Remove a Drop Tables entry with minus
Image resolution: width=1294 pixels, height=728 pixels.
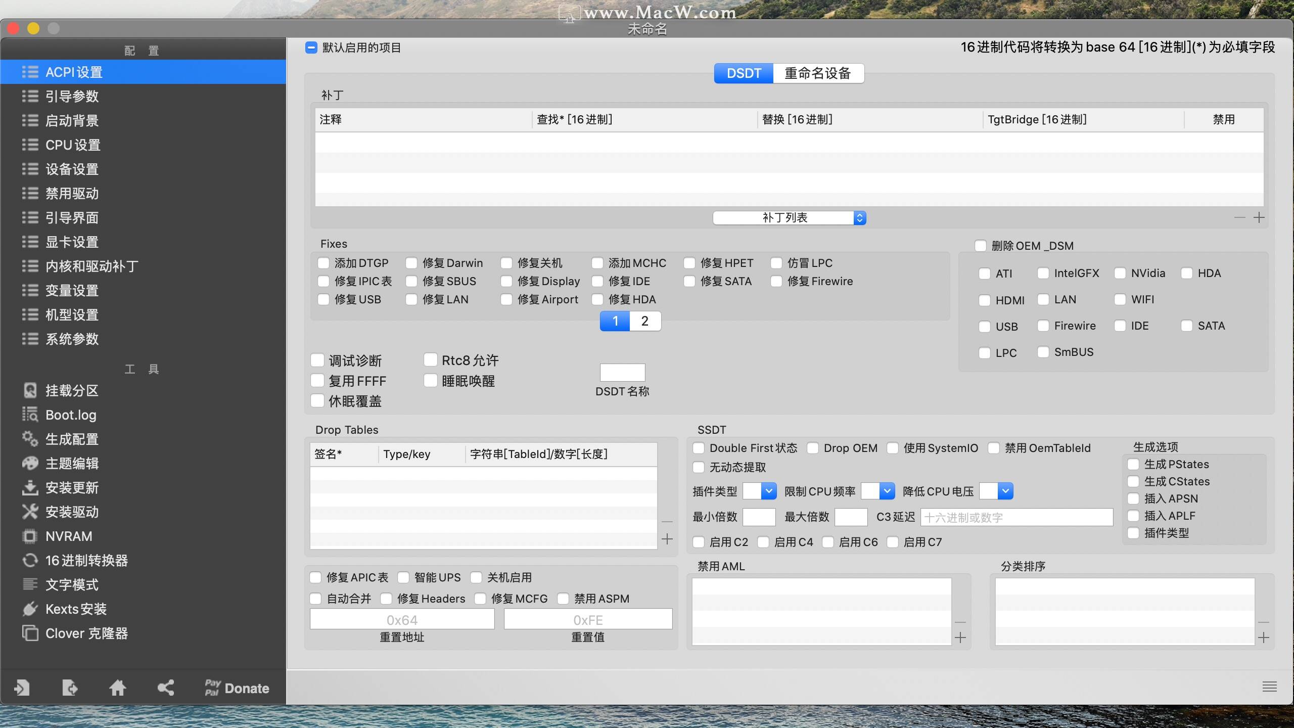point(667,521)
